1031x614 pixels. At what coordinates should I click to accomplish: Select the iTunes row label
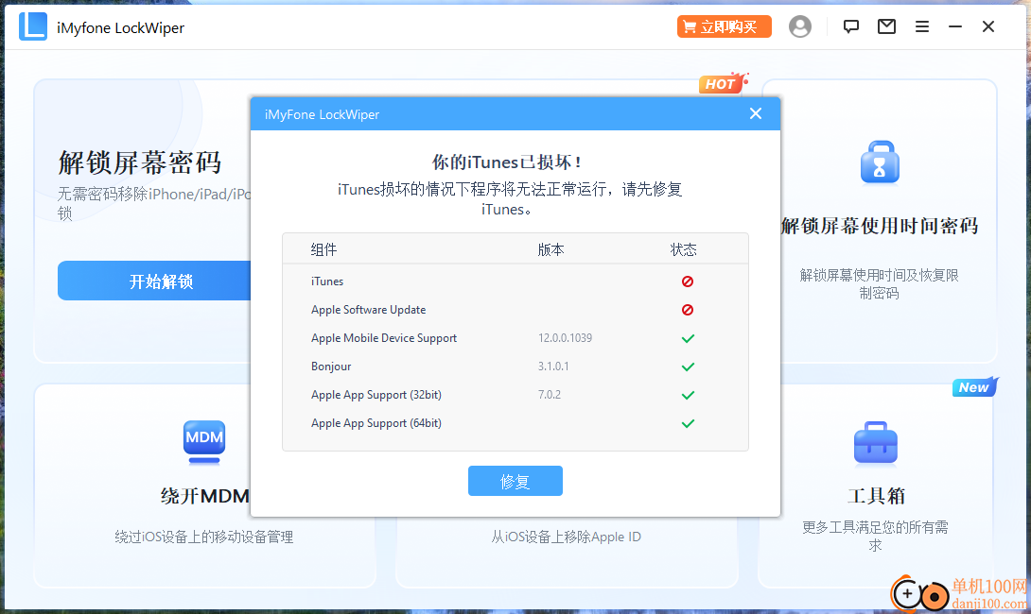[326, 281]
